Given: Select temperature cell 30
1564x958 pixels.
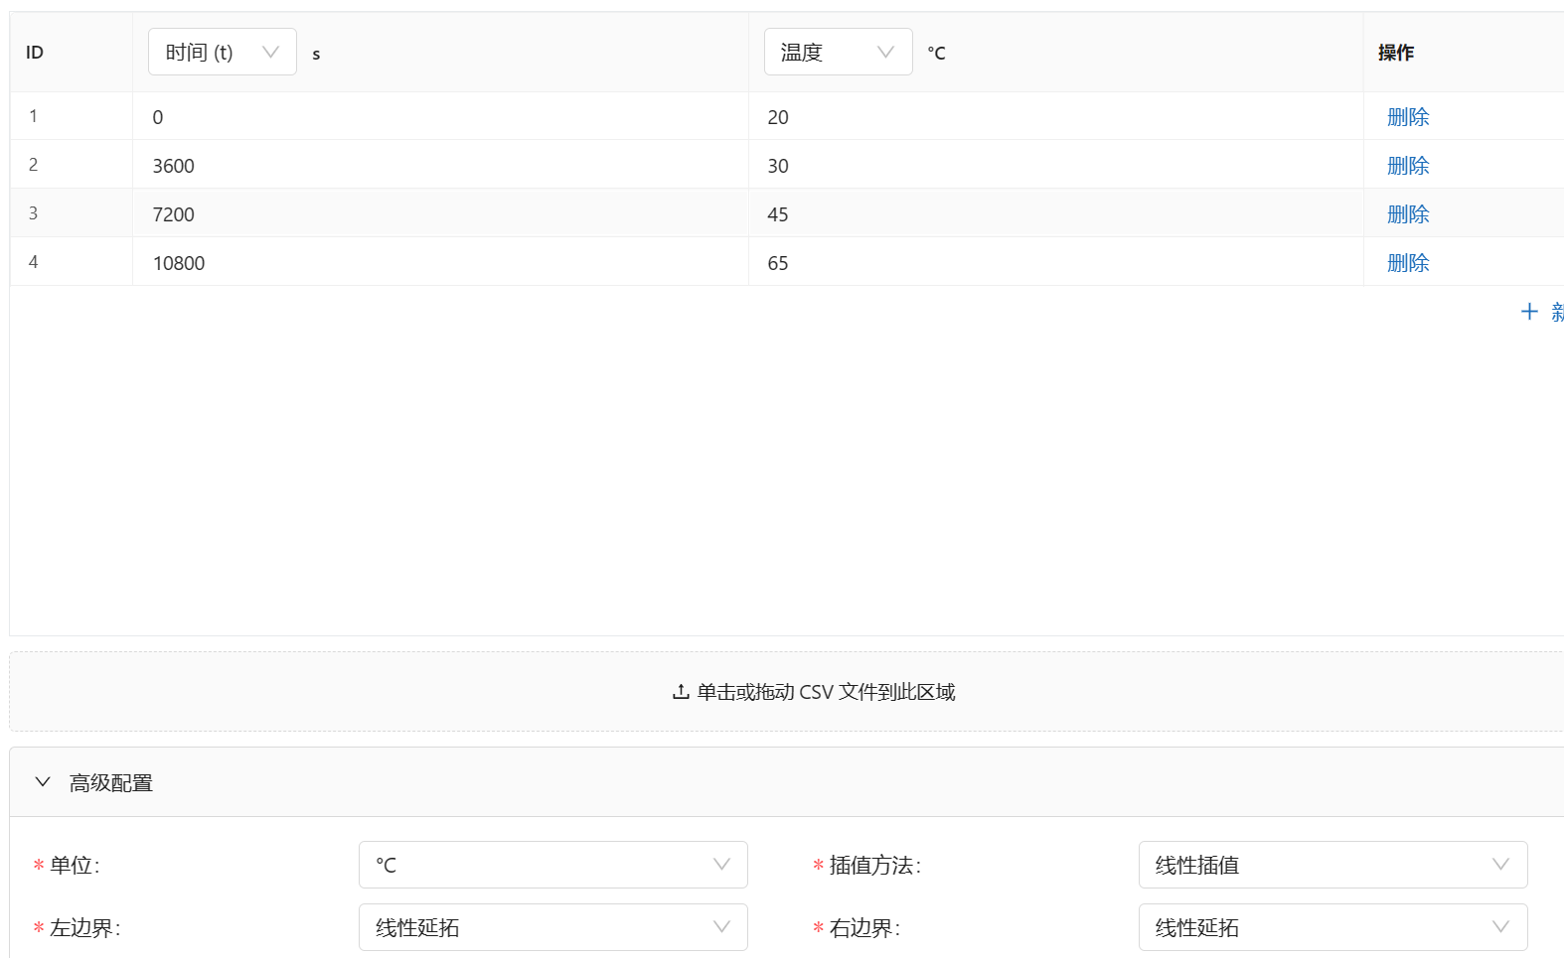Looking at the screenshot, I should (1055, 166).
